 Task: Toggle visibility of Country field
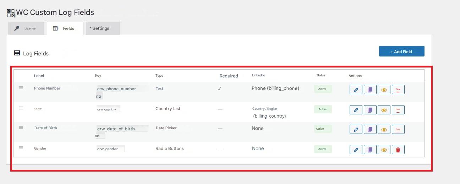[x=384, y=110]
